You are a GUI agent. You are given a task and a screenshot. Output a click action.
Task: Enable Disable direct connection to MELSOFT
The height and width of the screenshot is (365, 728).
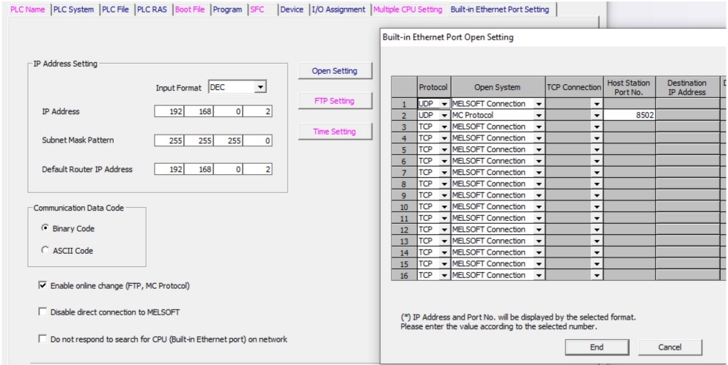point(43,312)
